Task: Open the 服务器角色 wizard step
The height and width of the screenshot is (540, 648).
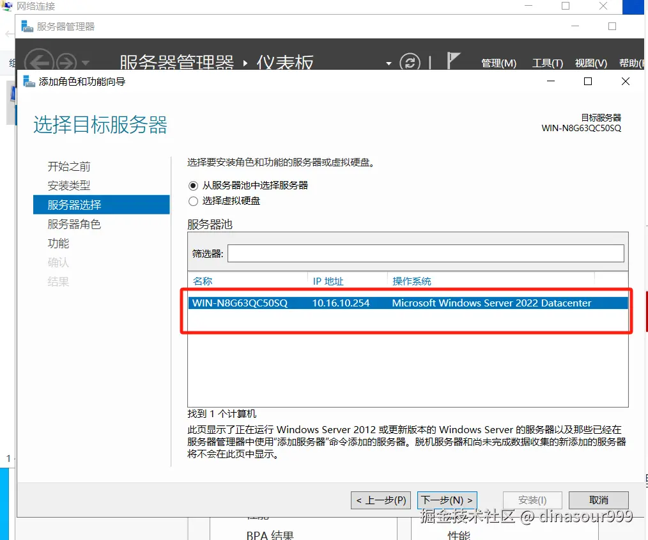Action: point(74,224)
